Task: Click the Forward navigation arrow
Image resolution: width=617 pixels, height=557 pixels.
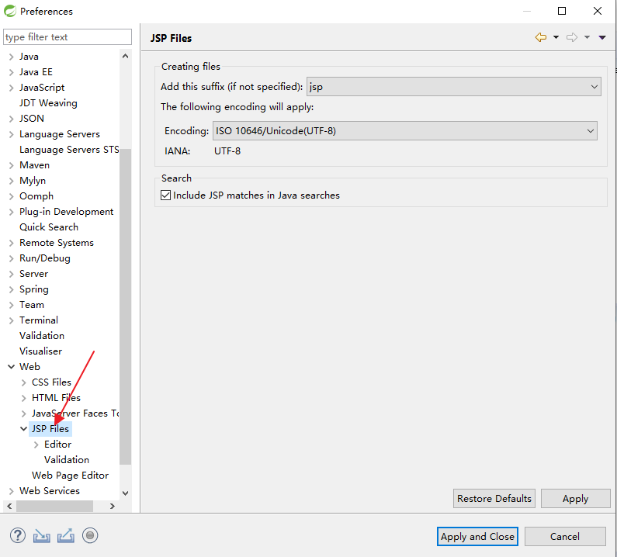Action: click(x=572, y=37)
